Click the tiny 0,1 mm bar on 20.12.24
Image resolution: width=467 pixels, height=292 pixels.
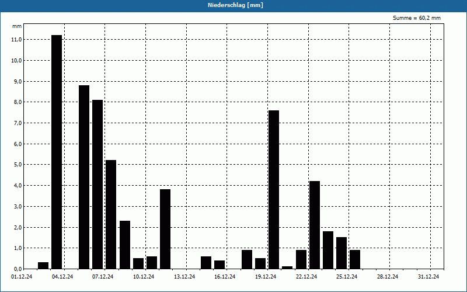[x=287, y=267]
